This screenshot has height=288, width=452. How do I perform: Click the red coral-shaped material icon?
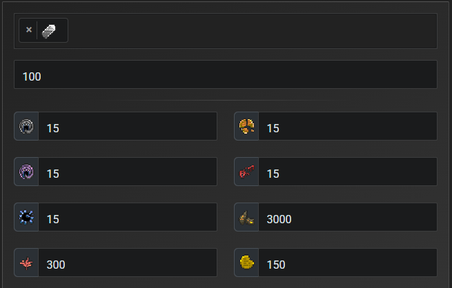click(x=26, y=263)
